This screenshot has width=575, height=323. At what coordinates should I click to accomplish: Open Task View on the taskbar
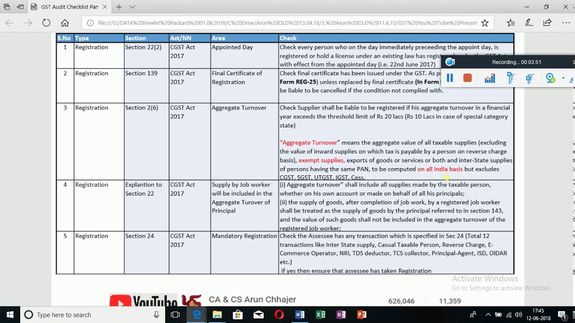click(x=176, y=315)
